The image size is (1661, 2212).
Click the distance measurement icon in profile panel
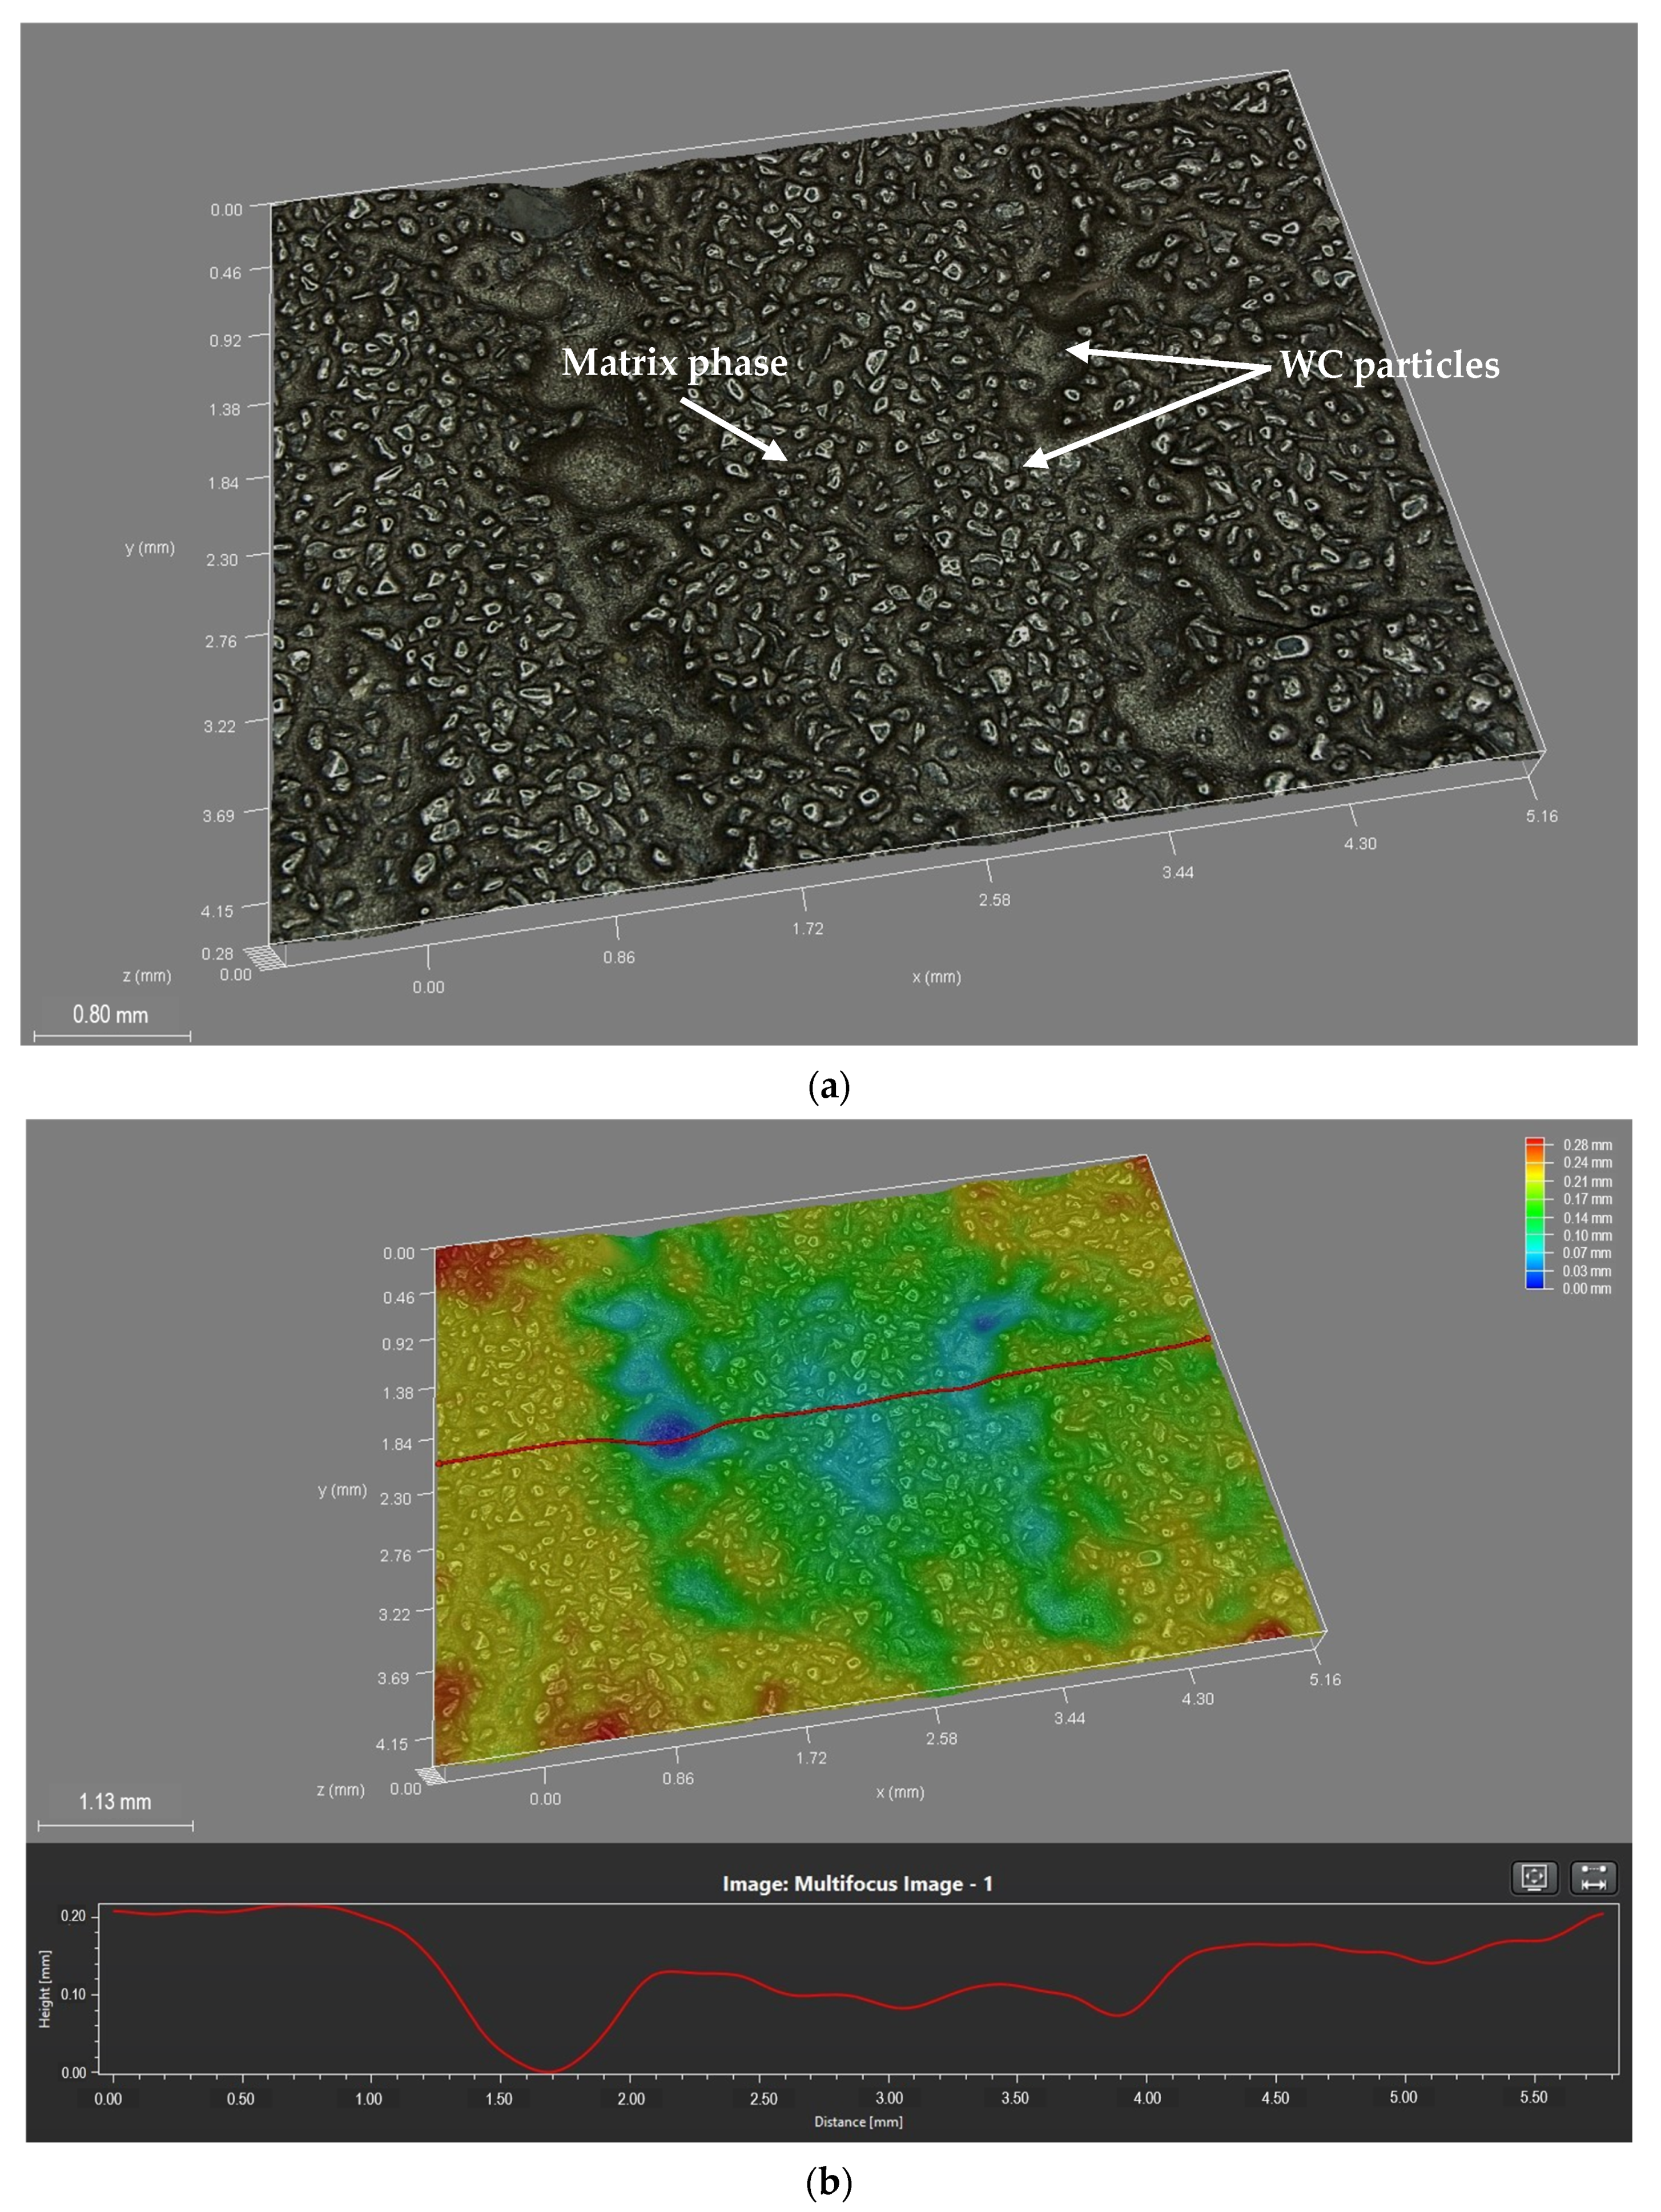(x=1594, y=1877)
